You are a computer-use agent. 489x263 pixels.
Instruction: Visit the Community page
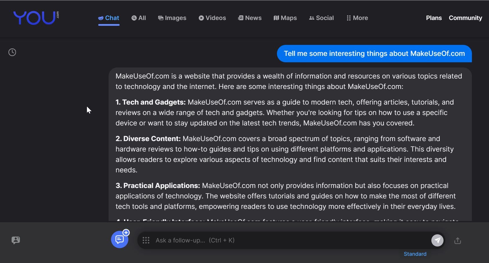(x=465, y=18)
